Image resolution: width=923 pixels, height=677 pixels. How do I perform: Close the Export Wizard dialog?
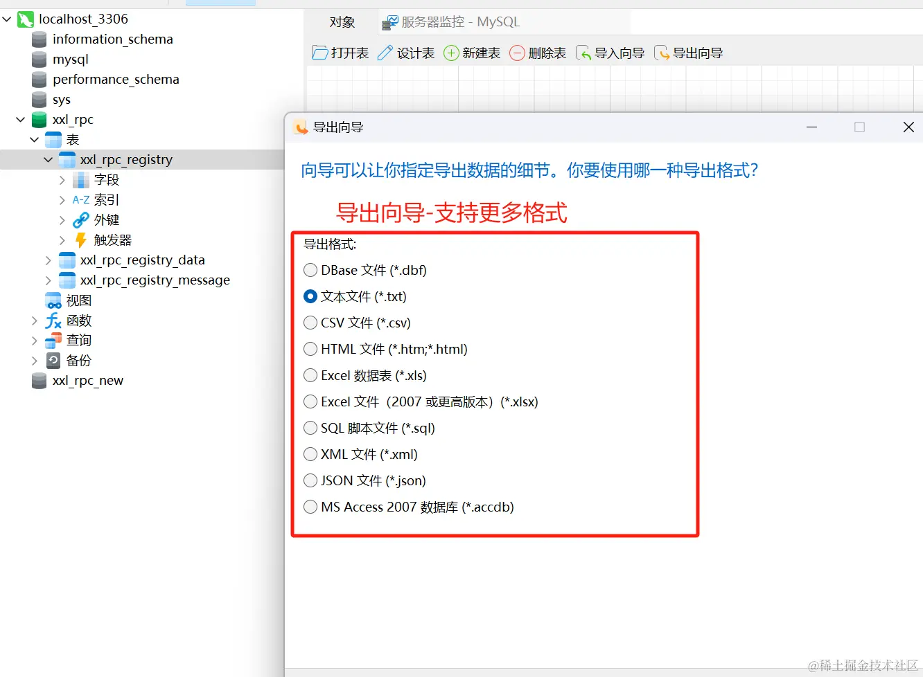(x=908, y=127)
